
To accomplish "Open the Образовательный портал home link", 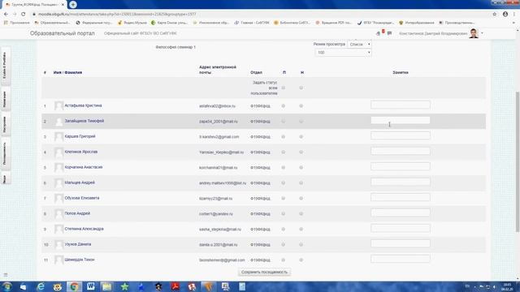I will point(63,33).
